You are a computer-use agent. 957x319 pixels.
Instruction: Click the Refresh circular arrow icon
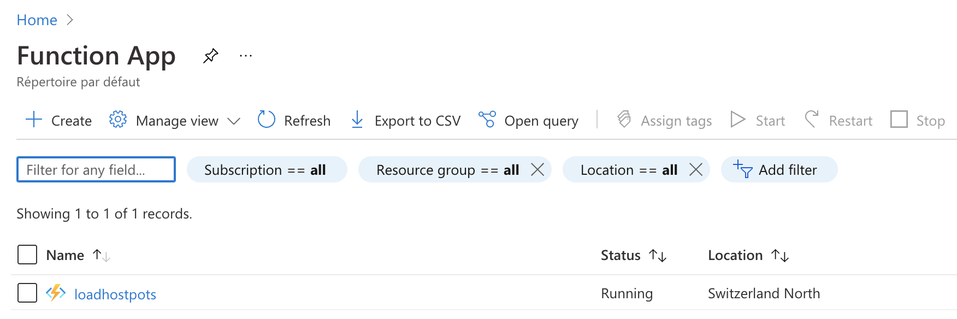(267, 120)
